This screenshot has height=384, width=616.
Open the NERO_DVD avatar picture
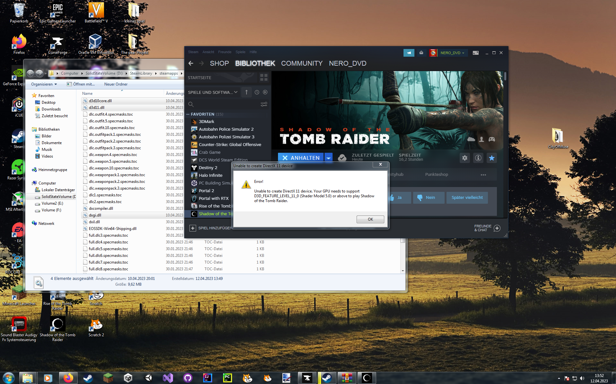(x=433, y=53)
